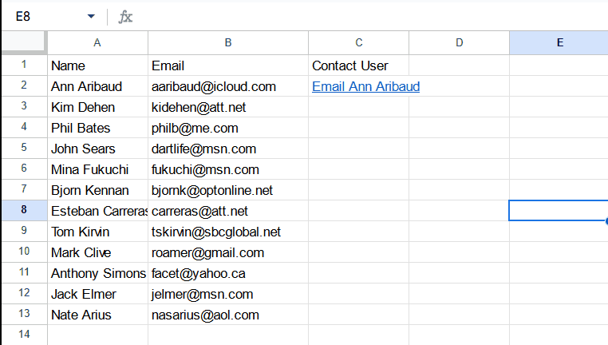
Task: Select row 1 header
Action: [x=23, y=65]
